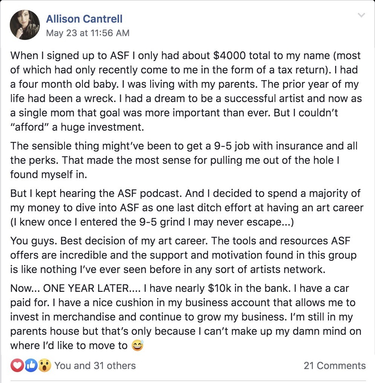View the "You and 31 others" reactions list

pos(95,365)
